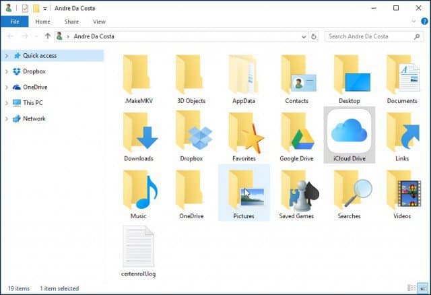
Task: Select the OneDrive folder in file list
Action: (x=191, y=195)
